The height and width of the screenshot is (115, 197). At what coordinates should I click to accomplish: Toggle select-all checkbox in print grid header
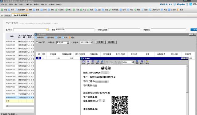(39, 54)
